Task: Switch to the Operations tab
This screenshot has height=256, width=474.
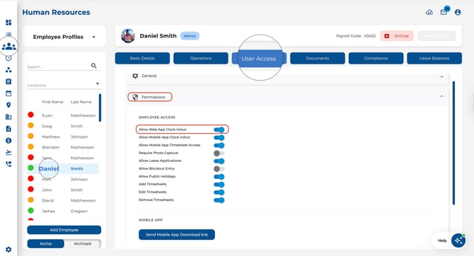Action: [x=201, y=58]
